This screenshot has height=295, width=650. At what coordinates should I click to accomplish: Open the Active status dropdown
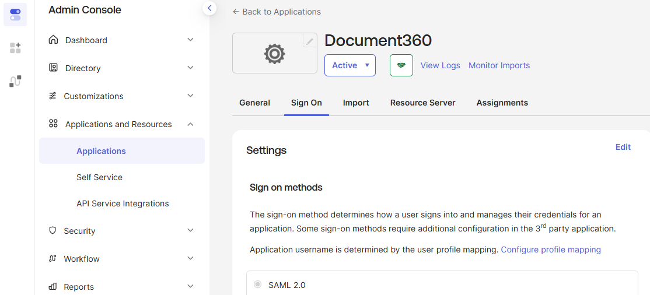click(350, 65)
